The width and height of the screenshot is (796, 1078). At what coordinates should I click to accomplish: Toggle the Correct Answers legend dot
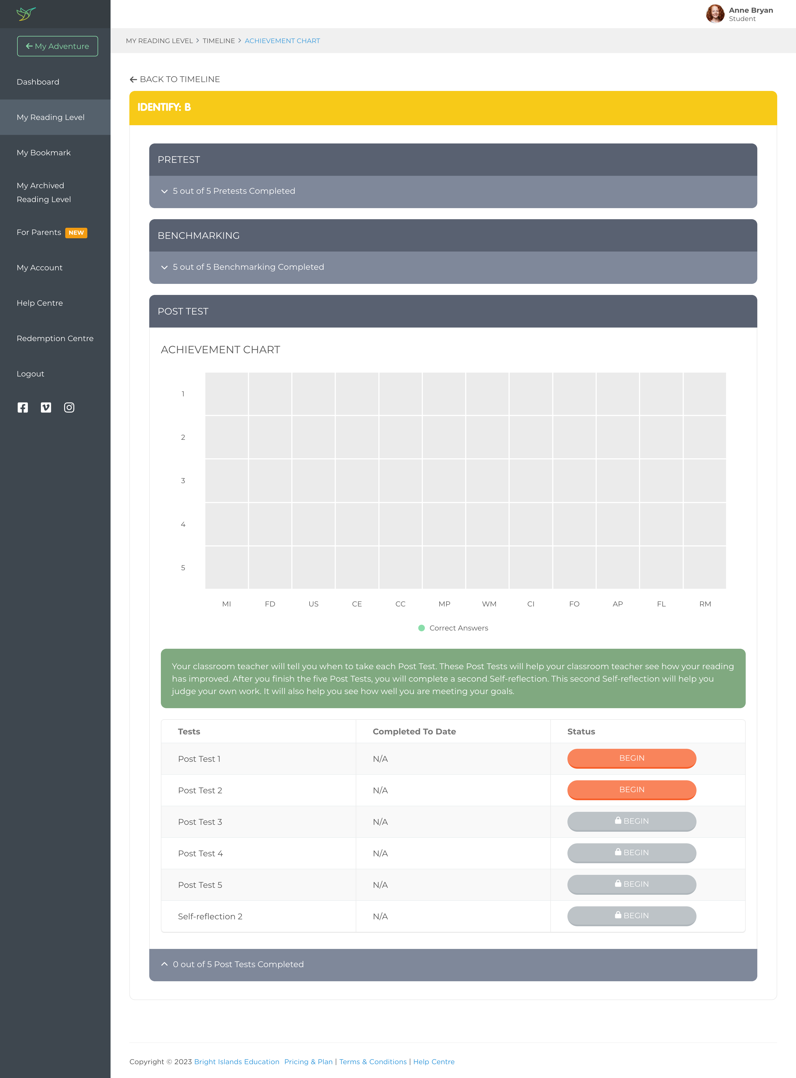click(x=421, y=628)
